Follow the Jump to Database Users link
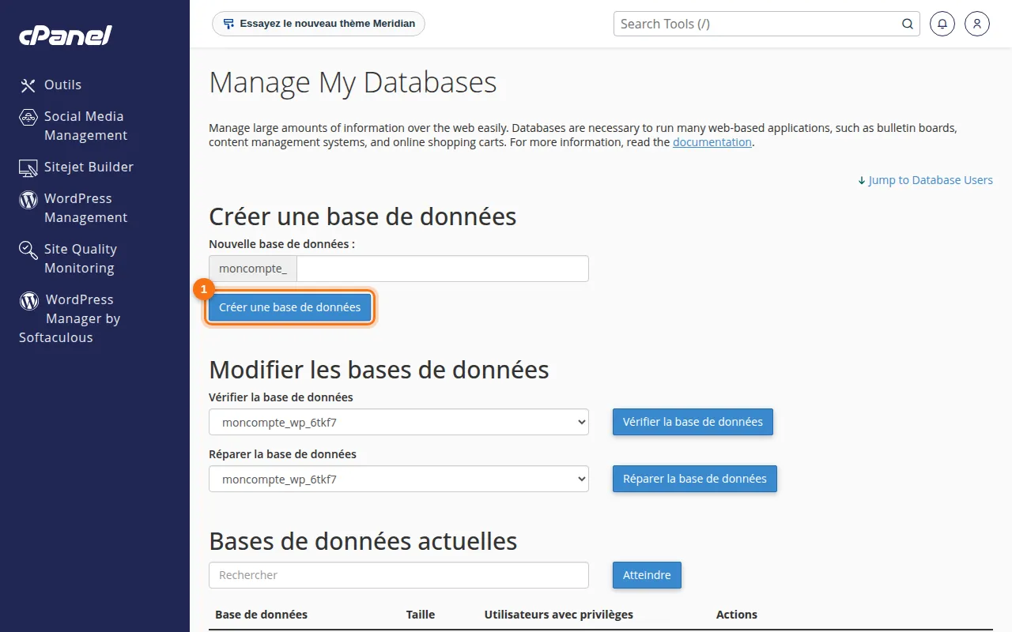The height and width of the screenshot is (632, 1012). click(925, 180)
